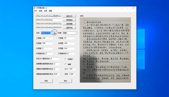This screenshot has height=97, width=169.
Task: Click the 字体 label beside the font dropdown
Action: pos(38,33)
